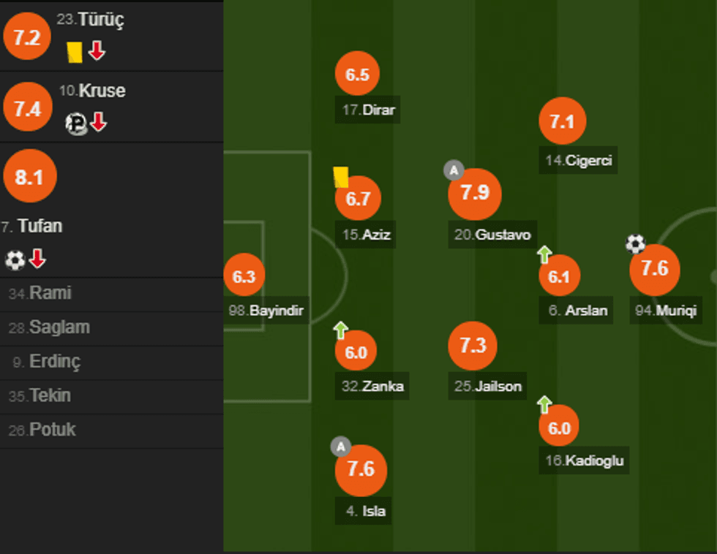This screenshot has width=717, height=554.
Task: Click Tufan's 8.1 rating circle
Action: 30,176
